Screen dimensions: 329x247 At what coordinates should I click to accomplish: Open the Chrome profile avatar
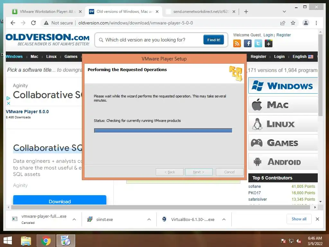click(306, 23)
